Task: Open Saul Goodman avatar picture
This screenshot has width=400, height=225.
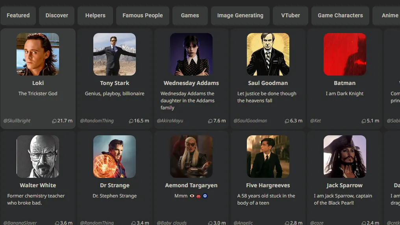Action: click(268, 54)
